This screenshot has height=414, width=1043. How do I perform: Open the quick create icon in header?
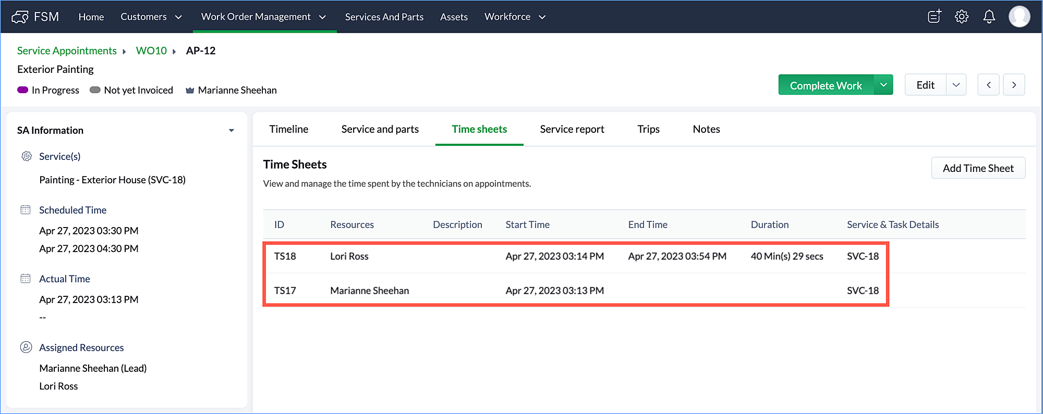pos(935,17)
